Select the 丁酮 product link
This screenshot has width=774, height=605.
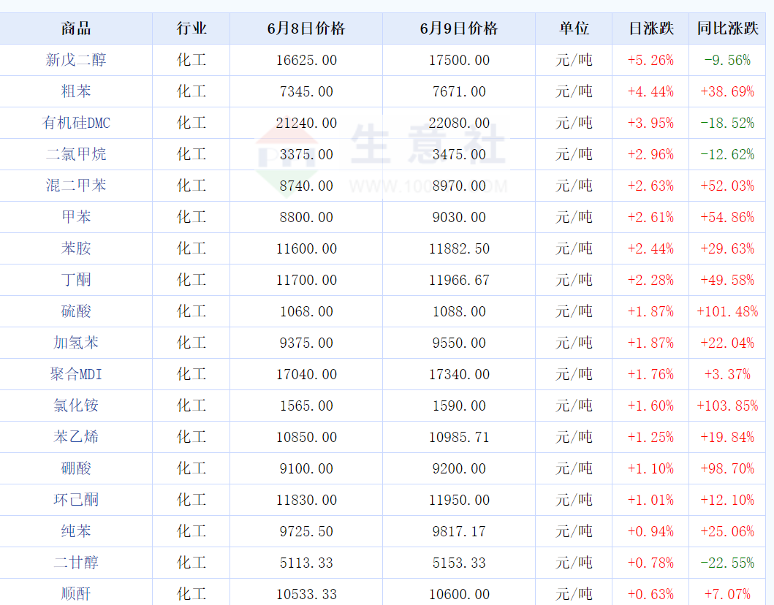76,280
